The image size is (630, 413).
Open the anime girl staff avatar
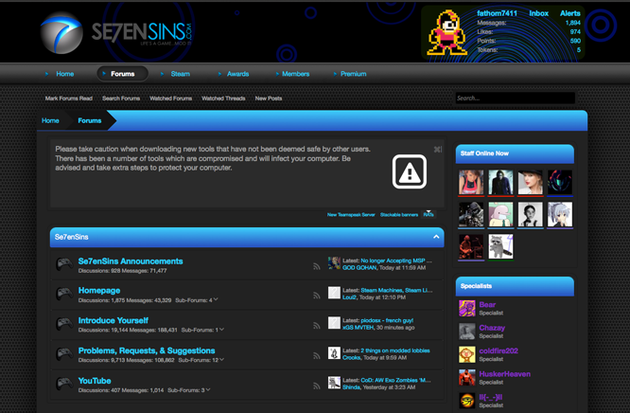coord(560,214)
